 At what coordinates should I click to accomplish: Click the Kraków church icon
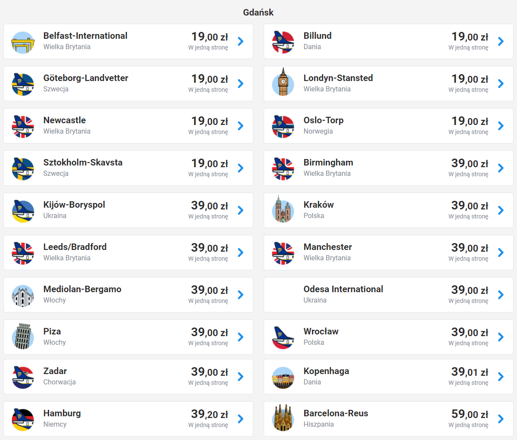tap(283, 209)
